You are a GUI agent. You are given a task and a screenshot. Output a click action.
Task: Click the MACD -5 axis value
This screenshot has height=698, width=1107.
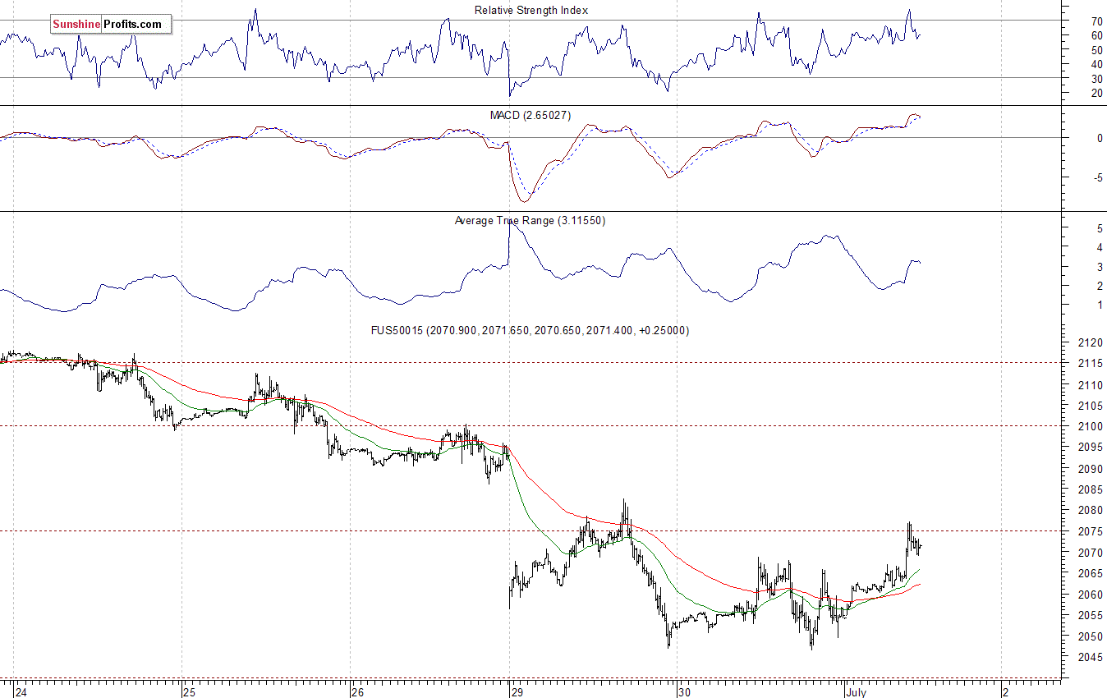(1097, 177)
